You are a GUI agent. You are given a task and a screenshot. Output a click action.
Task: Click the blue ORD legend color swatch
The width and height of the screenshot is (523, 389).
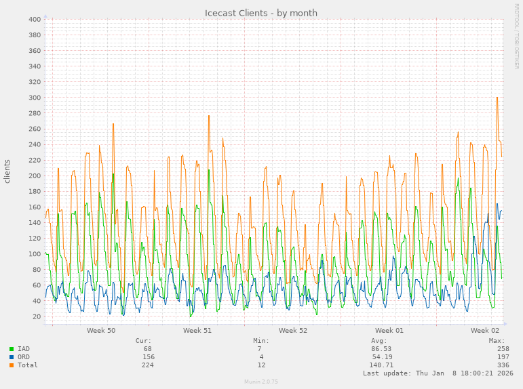12,357
